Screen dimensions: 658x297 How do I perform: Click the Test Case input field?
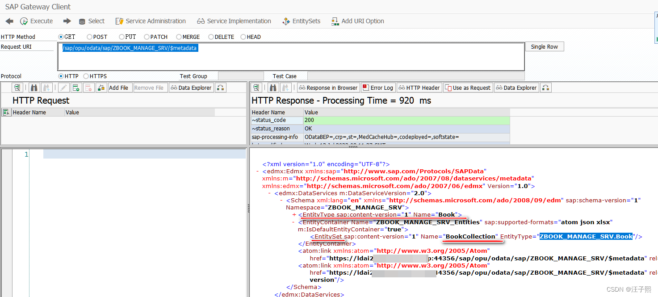coord(415,76)
